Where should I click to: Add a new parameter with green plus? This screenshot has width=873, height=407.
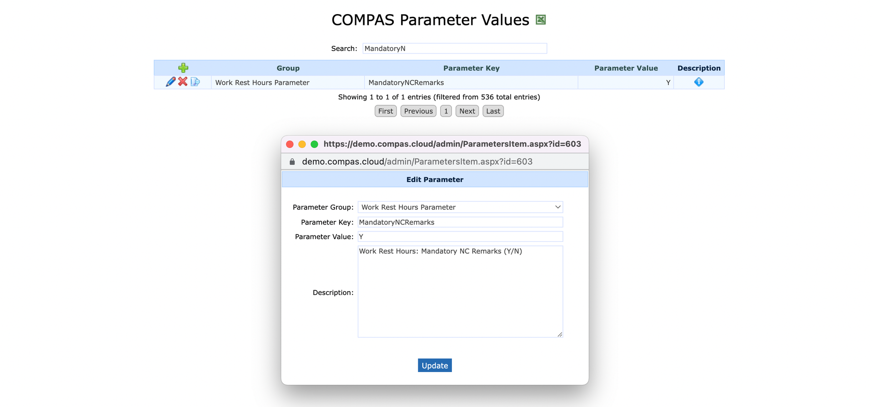click(183, 68)
